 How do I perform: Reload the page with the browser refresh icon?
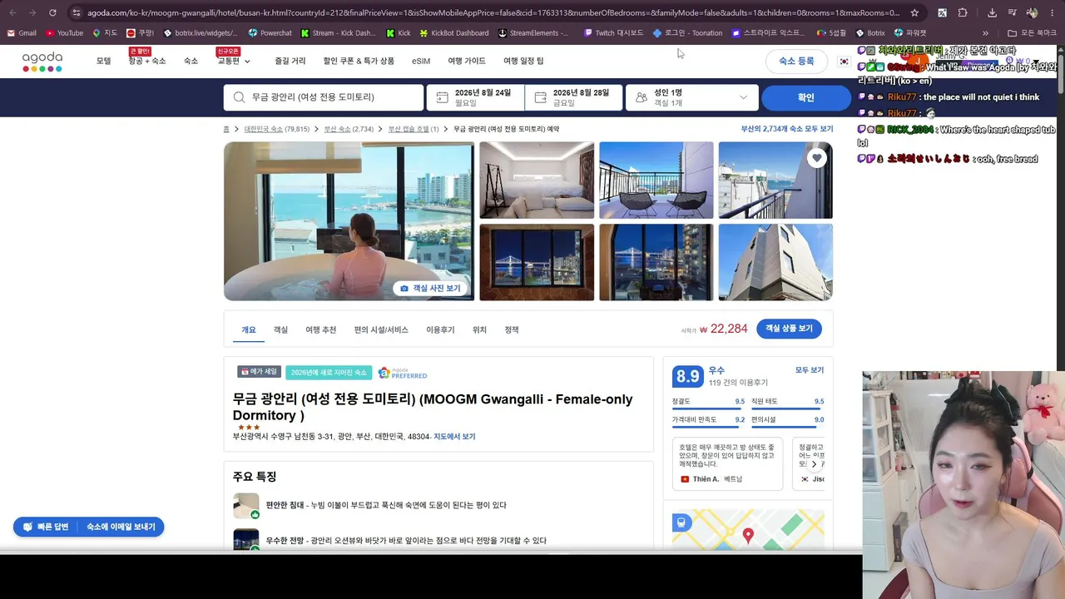(52, 12)
